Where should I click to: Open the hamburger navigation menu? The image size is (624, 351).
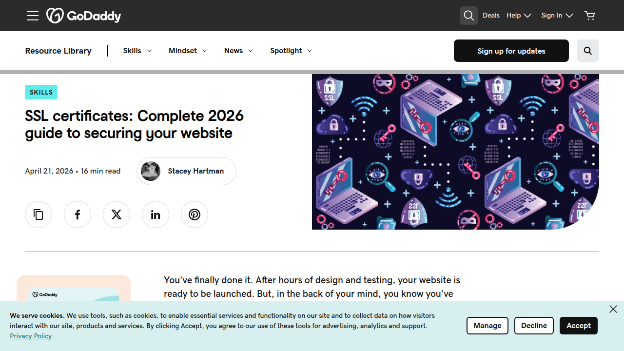click(x=33, y=16)
